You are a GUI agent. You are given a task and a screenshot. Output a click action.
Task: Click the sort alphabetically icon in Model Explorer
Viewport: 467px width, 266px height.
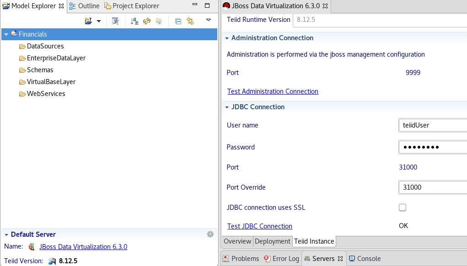click(134, 21)
